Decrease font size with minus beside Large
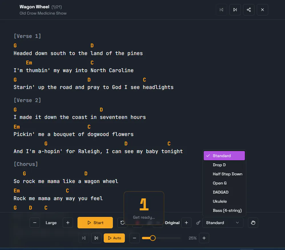 35,223
